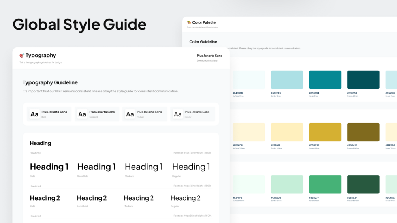Pick the Hover Yellow gold swatch

(325, 132)
